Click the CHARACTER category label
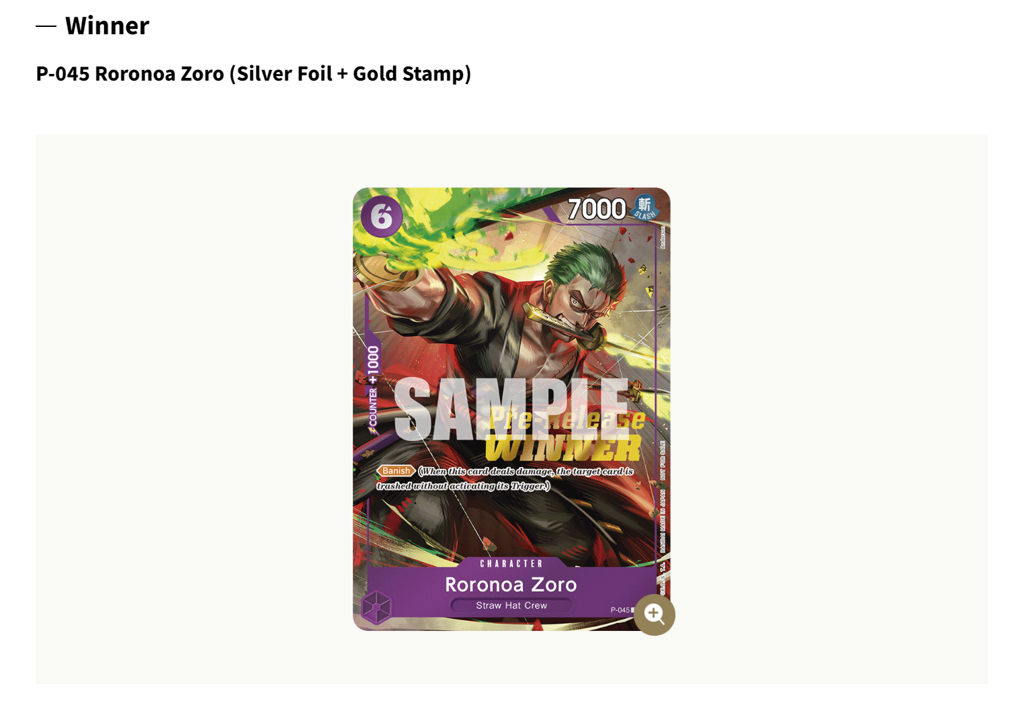The height and width of the screenshot is (721, 1014). click(511, 564)
